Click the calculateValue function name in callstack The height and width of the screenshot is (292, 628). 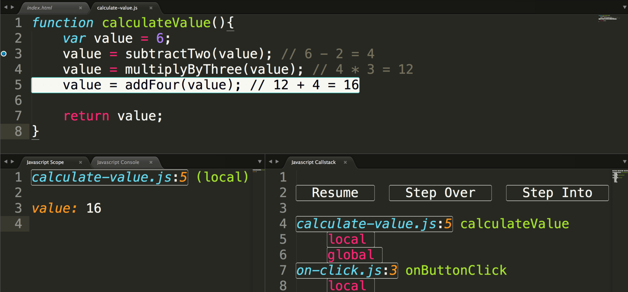point(515,224)
